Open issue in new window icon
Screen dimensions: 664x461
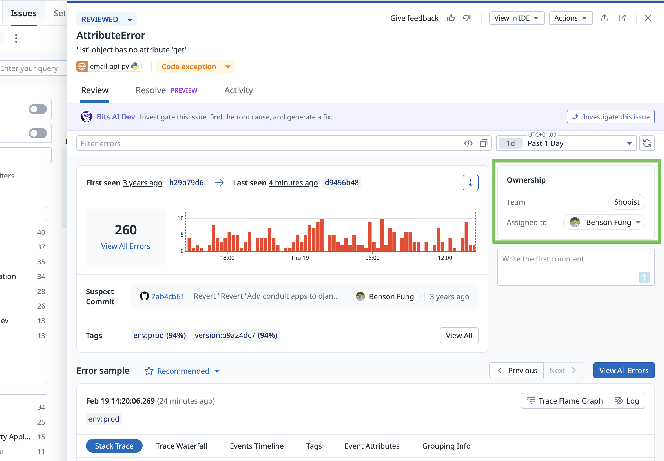click(622, 18)
